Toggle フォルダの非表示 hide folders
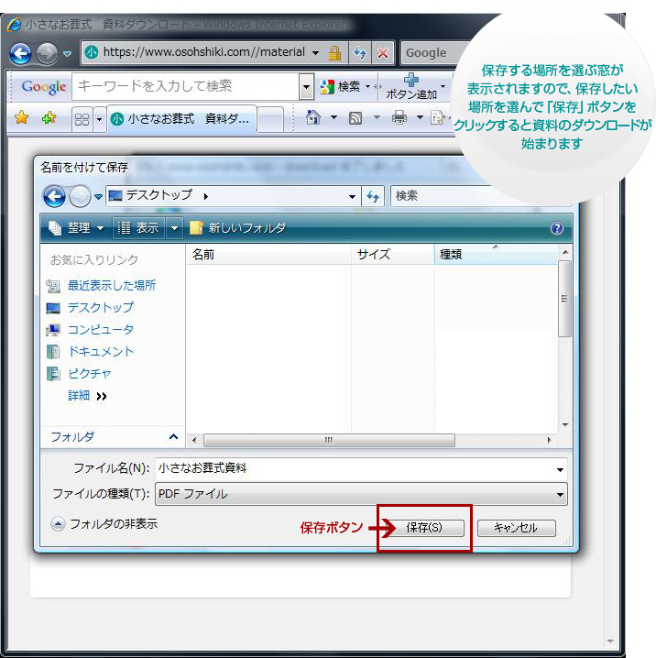The width and height of the screenshot is (656, 658). click(x=104, y=523)
